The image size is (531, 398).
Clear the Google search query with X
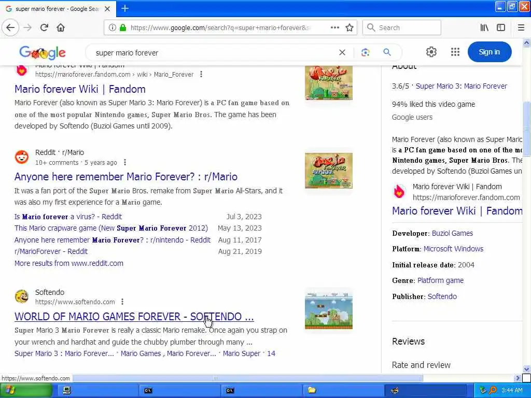pos(342,52)
